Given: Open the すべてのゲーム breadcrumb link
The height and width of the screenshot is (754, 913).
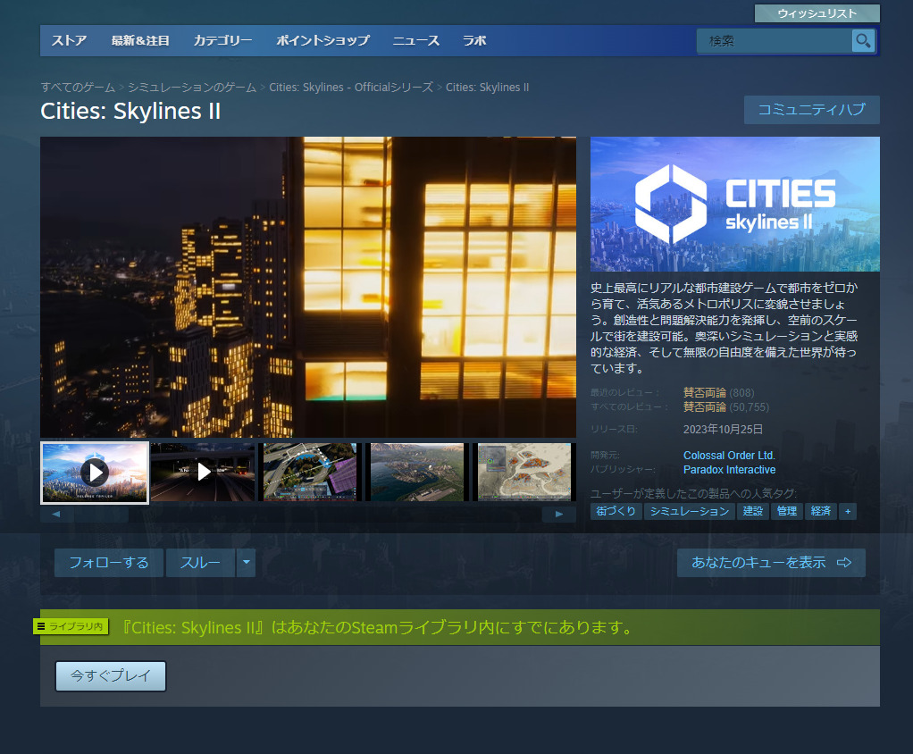Looking at the screenshot, I should point(78,88).
